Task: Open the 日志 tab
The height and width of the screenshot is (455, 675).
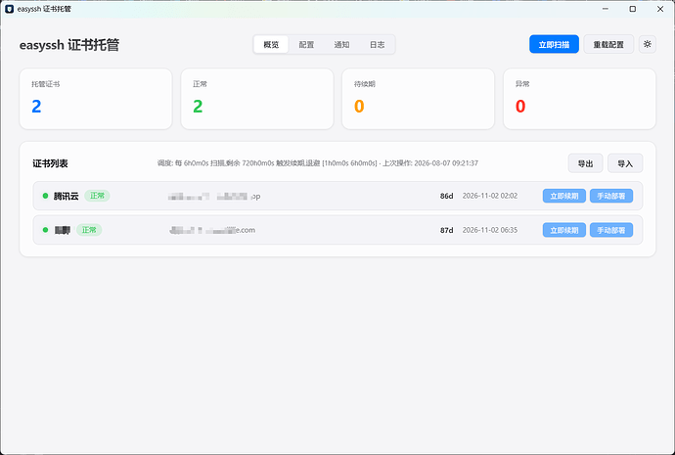Action: point(377,44)
